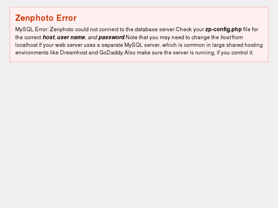Click the bold "zp-config.php" file name
The width and height of the screenshot is (278, 208).
223,29
